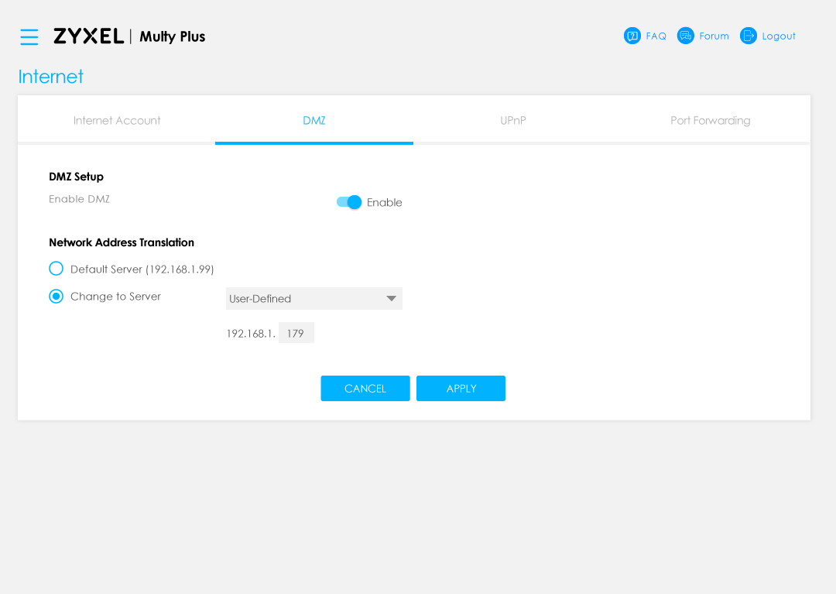Open the FAQ text link
The height and width of the screenshot is (594, 836).
click(656, 36)
